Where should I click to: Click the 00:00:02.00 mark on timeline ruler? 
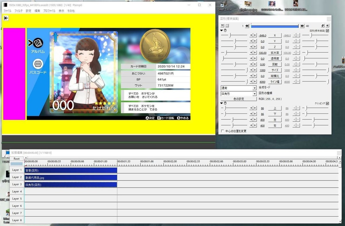(x=170, y=161)
